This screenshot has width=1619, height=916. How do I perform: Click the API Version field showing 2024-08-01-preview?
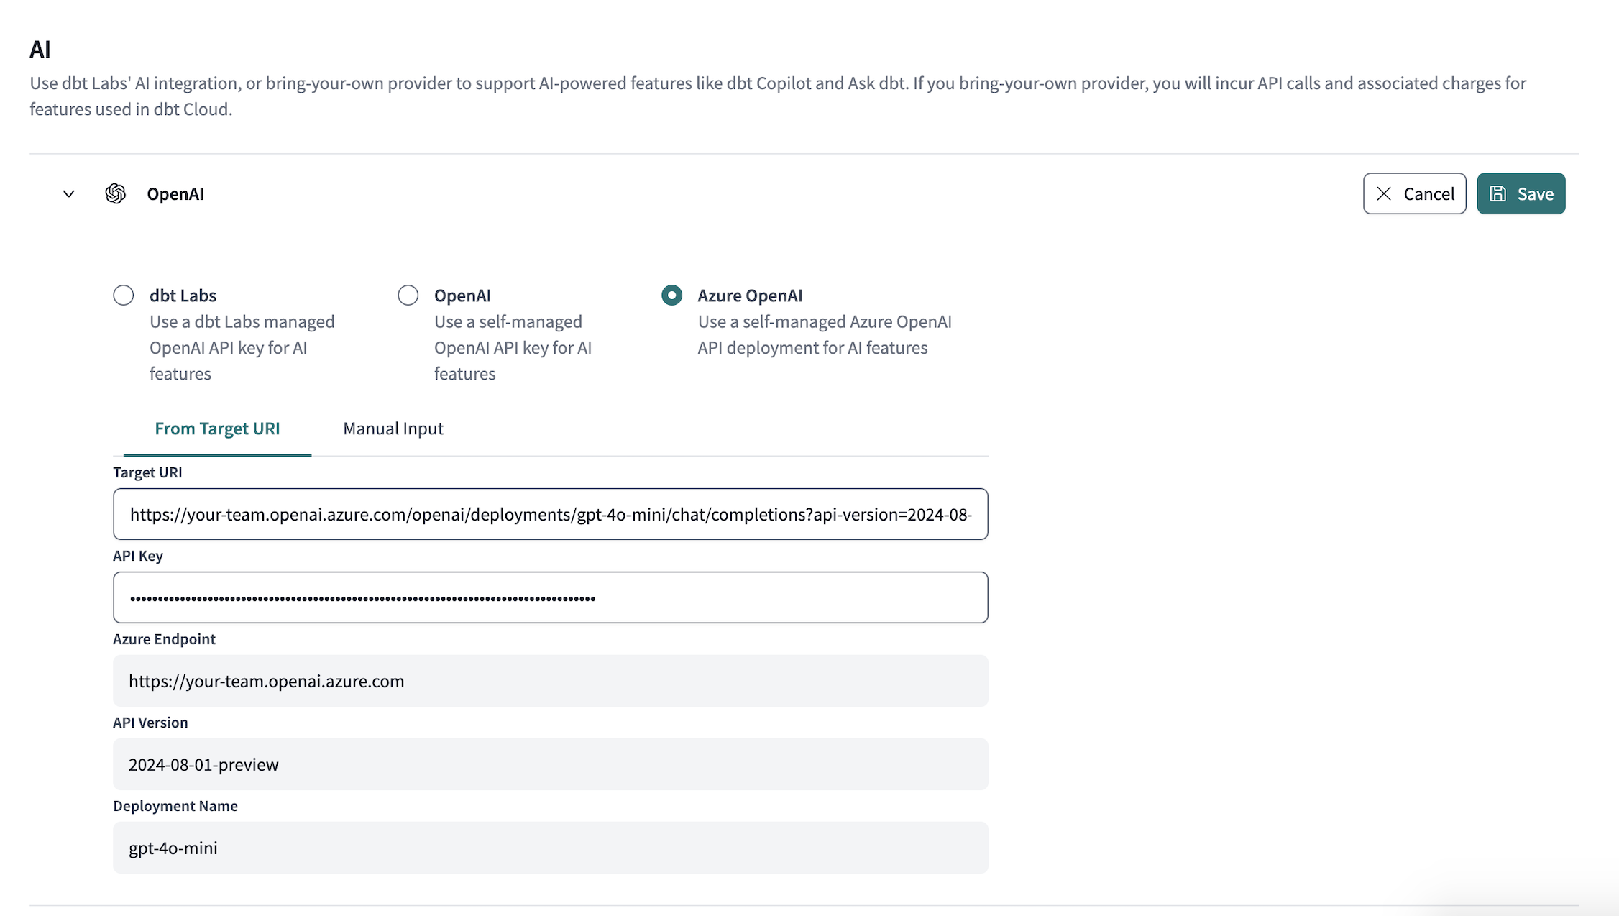click(550, 764)
